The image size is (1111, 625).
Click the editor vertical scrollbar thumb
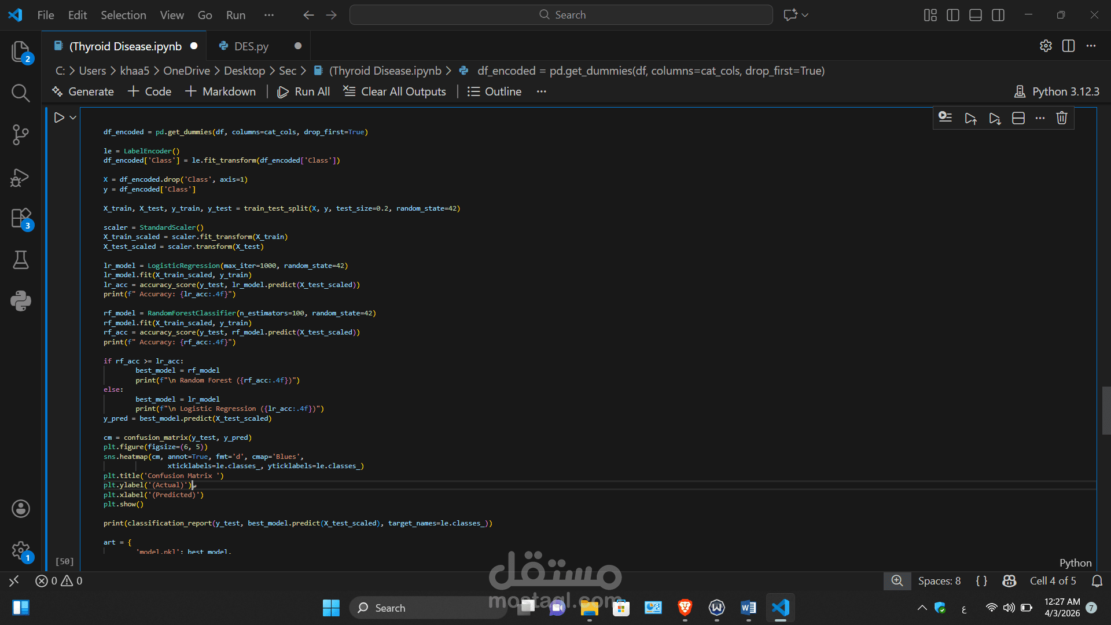(x=1106, y=410)
